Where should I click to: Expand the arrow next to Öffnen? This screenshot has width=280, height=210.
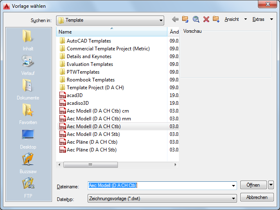pos(271,185)
